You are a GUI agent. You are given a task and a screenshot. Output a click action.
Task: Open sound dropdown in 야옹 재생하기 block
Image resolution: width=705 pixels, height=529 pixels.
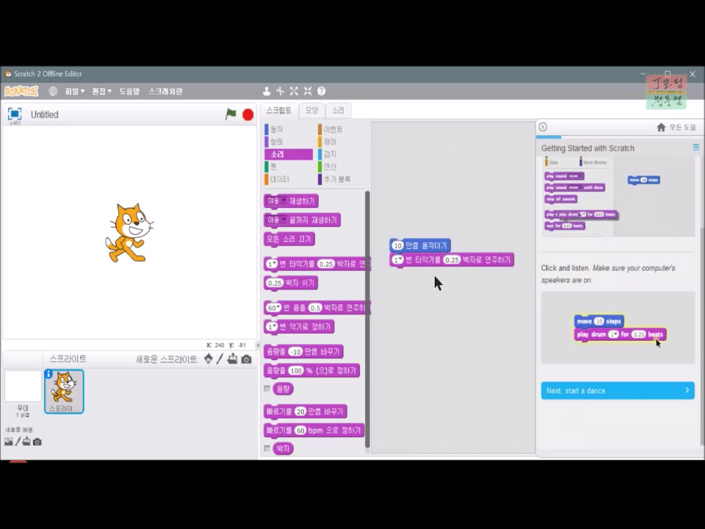tap(283, 201)
